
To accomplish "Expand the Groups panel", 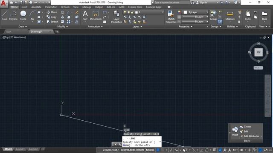I will click(x=216, y=26).
